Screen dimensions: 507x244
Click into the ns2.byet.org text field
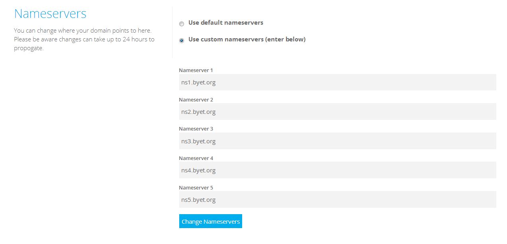click(x=337, y=112)
